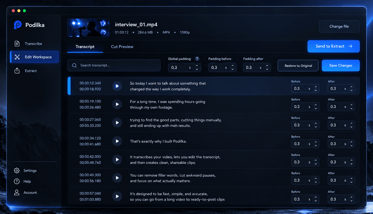Click the interview_01.mp4 video thumbnail
Viewport: 373px width, 214px height.
pyautogui.click(x=88, y=28)
